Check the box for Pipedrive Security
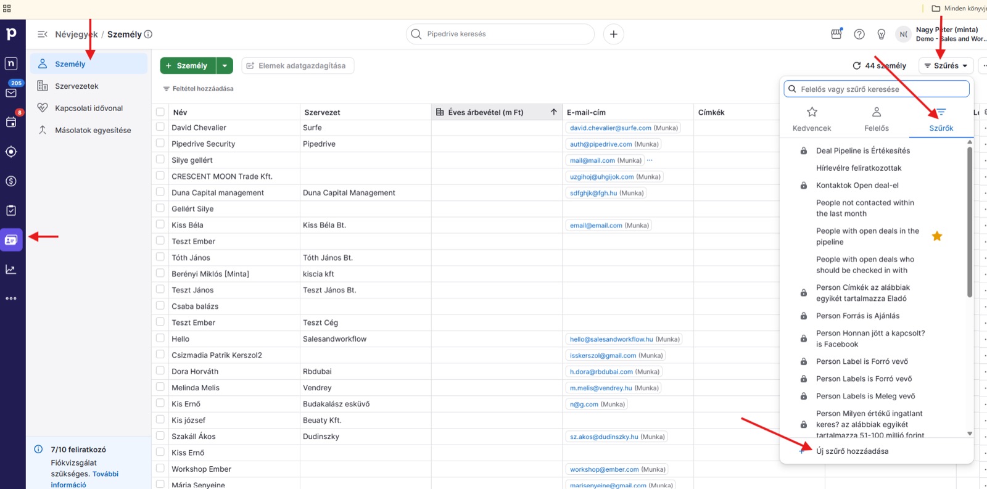987x489 pixels. click(x=160, y=143)
